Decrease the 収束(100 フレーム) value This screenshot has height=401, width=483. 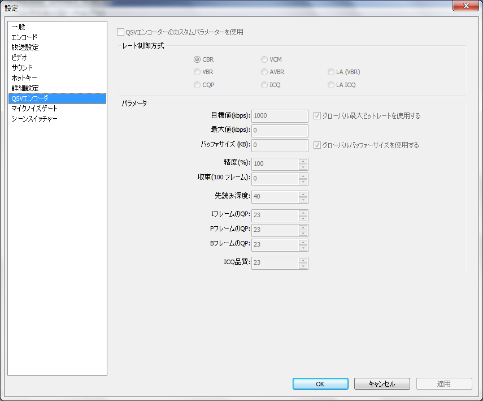(303, 182)
